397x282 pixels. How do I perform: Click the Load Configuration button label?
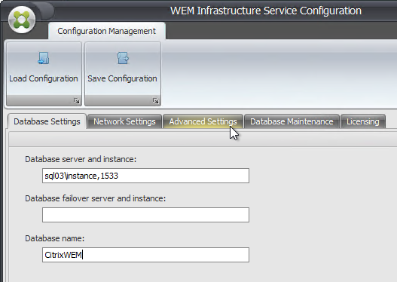click(44, 78)
